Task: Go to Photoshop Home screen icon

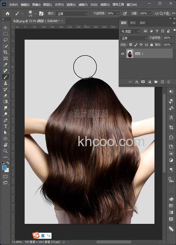Action: 7,14
